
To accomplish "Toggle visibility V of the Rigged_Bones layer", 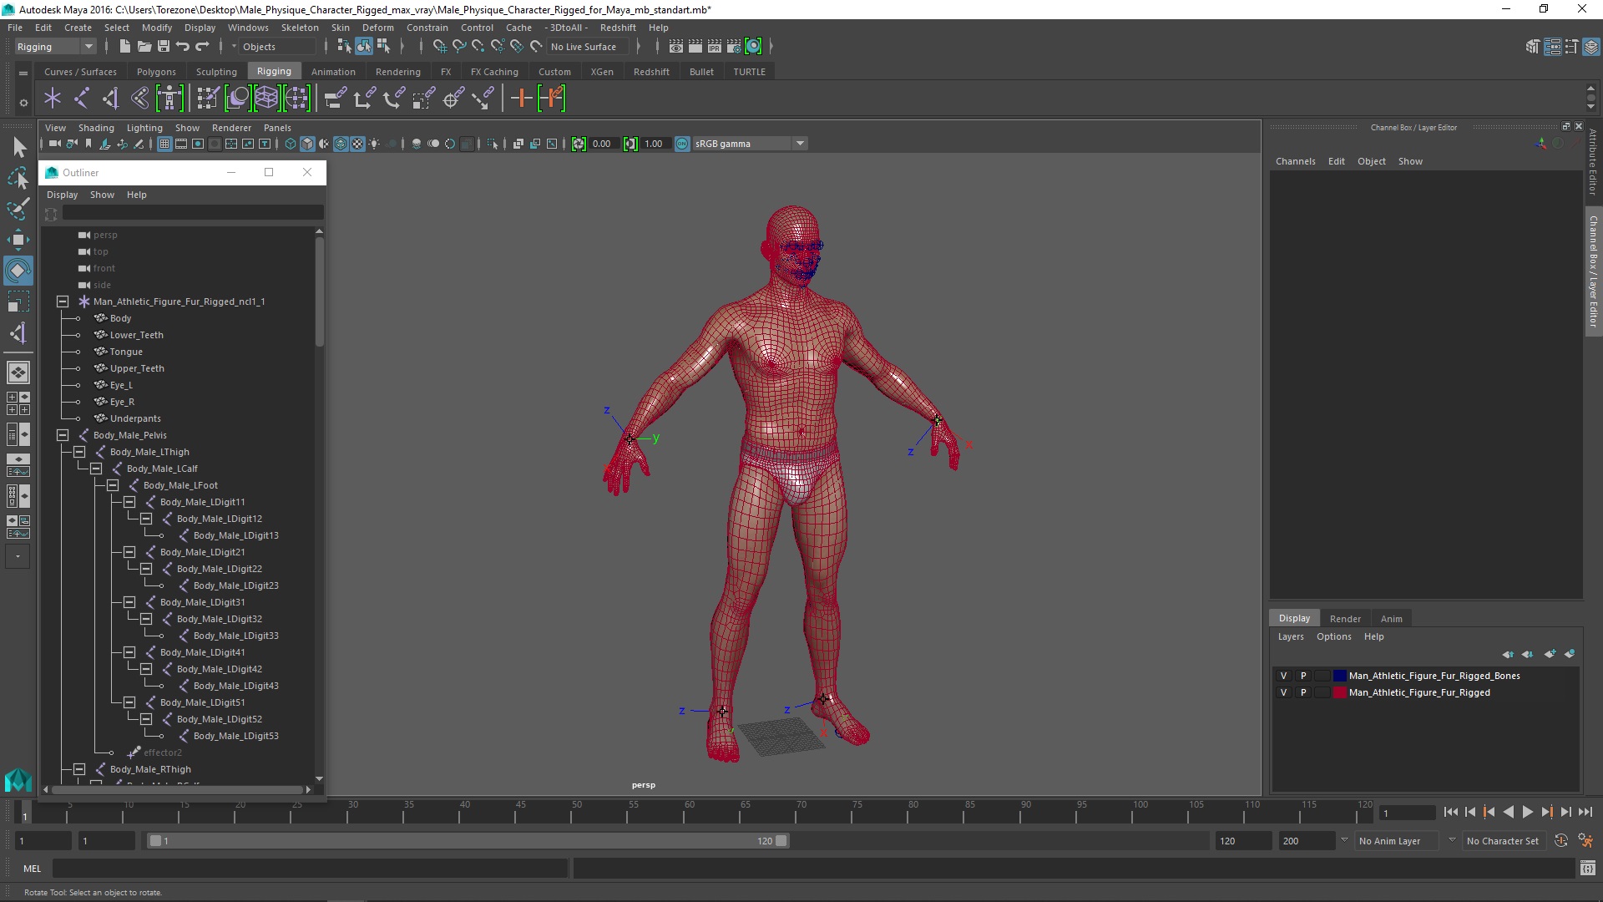I will click(x=1283, y=676).
